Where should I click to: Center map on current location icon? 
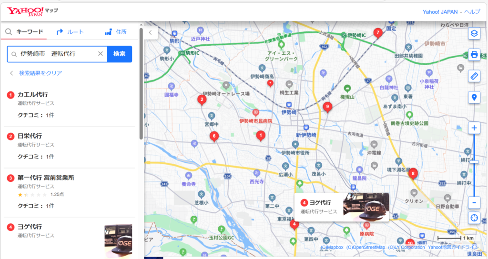click(474, 218)
